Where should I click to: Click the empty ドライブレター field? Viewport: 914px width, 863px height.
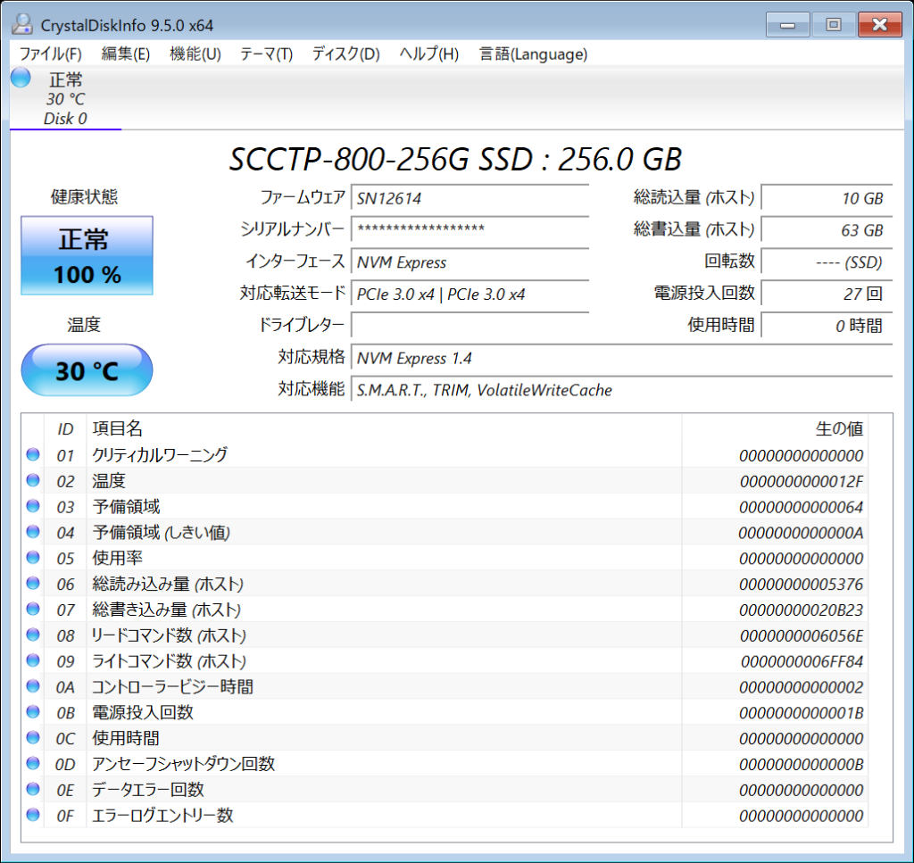469,325
